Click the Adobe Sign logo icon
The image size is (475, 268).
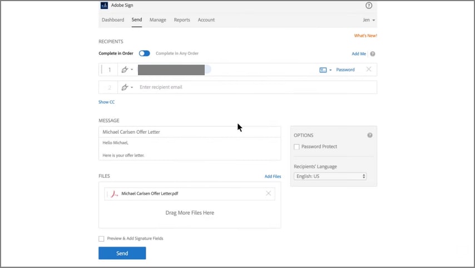[x=104, y=5]
